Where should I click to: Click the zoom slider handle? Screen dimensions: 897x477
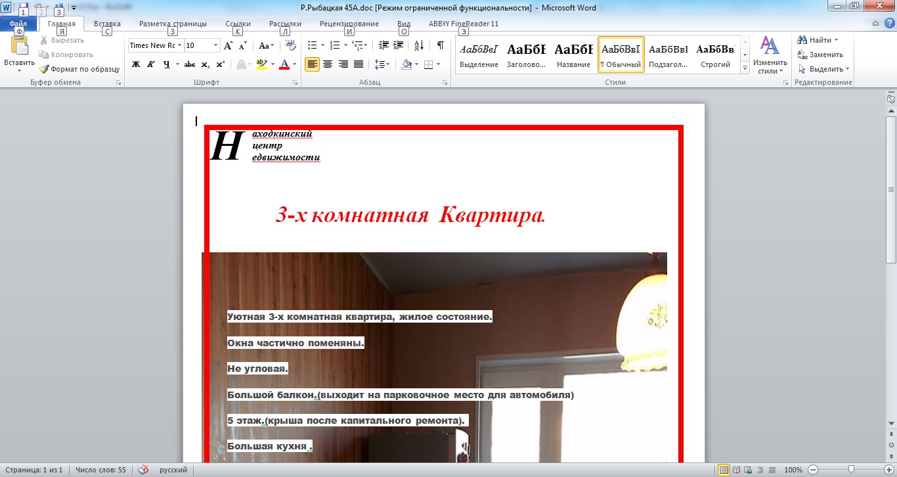[851, 470]
